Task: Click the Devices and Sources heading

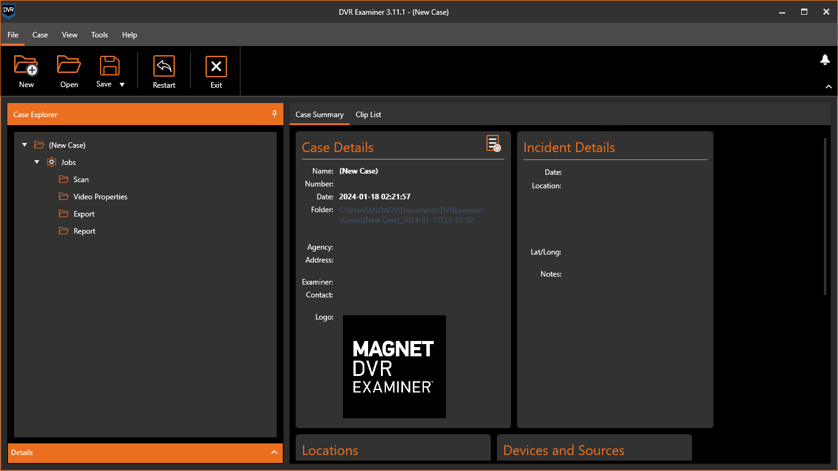Action: pyautogui.click(x=564, y=450)
